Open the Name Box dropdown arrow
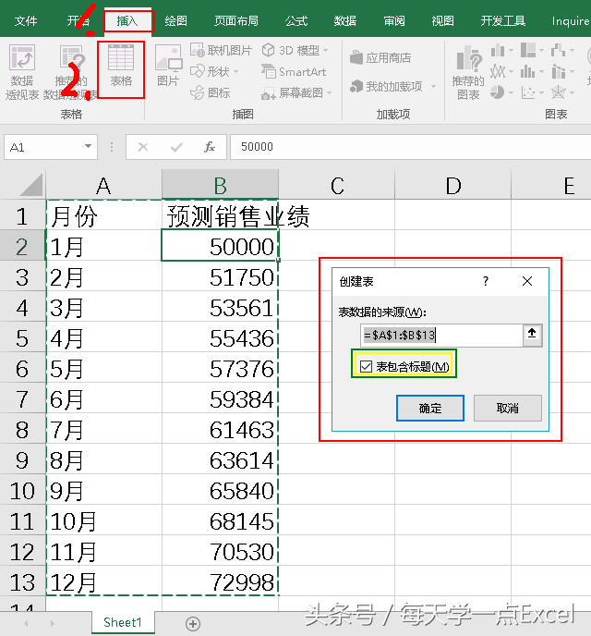This screenshot has height=636, width=591. click(88, 146)
